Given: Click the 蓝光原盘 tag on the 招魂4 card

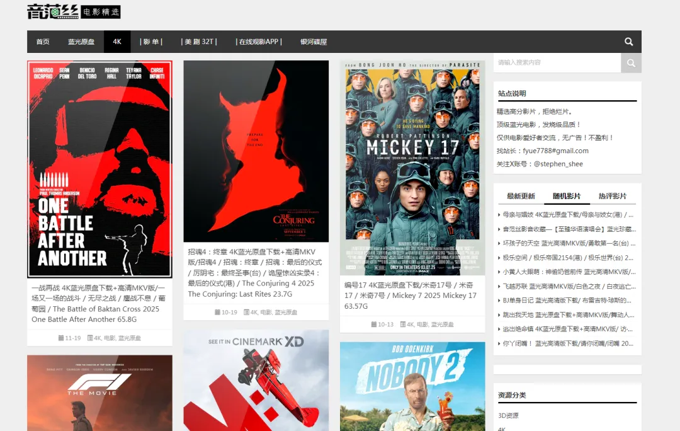Looking at the screenshot, I should tap(286, 313).
